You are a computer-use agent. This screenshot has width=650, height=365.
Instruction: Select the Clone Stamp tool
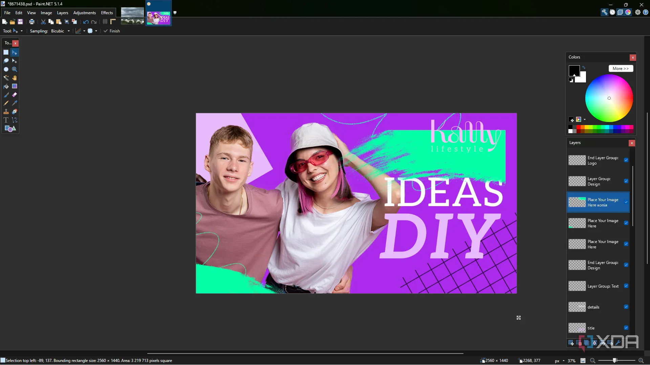[6, 112]
